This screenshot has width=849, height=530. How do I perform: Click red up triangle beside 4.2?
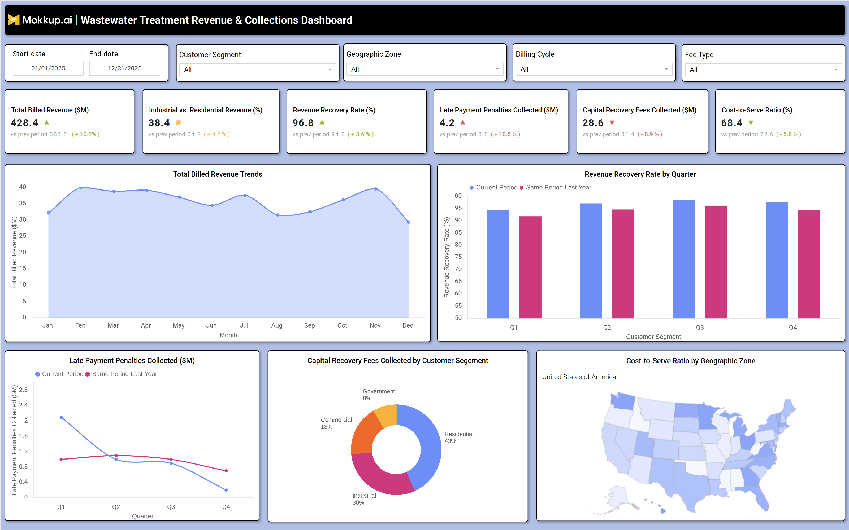(x=463, y=122)
